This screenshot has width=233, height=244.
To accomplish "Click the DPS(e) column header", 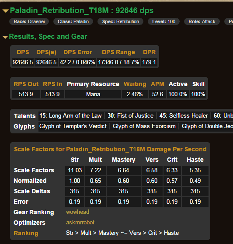I will 46,52.
